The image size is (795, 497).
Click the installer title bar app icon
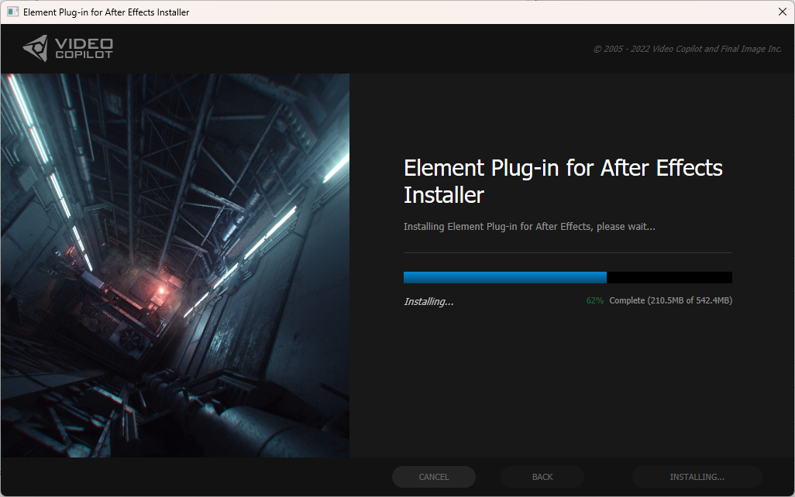tap(12, 12)
